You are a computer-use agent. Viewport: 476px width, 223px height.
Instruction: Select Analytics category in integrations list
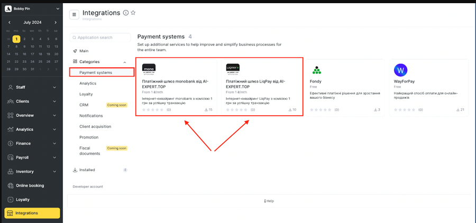[x=88, y=83]
